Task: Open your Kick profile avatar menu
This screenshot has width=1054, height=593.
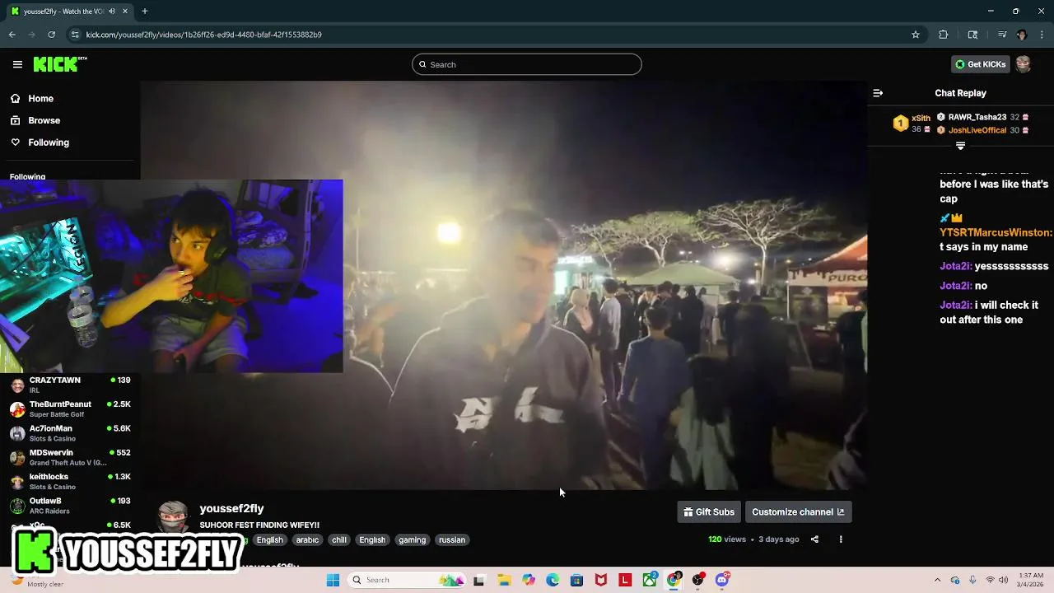Action: coord(1023,64)
